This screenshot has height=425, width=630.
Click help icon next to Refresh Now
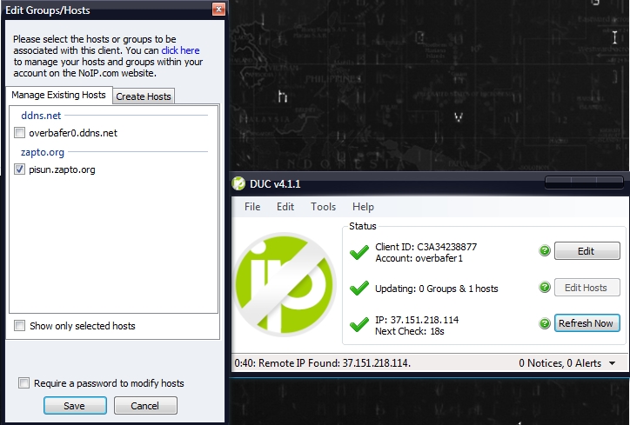[x=545, y=323]
